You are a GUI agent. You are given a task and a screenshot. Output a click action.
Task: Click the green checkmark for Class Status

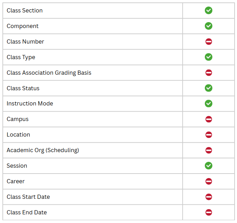(x=209, y=88)
